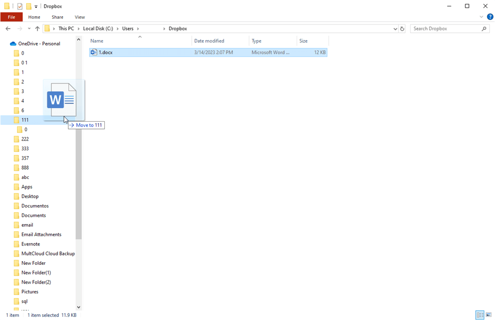Open folder 3 in navigation pane
The width and height of the screenshot is (495, 320).
coord(23,92)
